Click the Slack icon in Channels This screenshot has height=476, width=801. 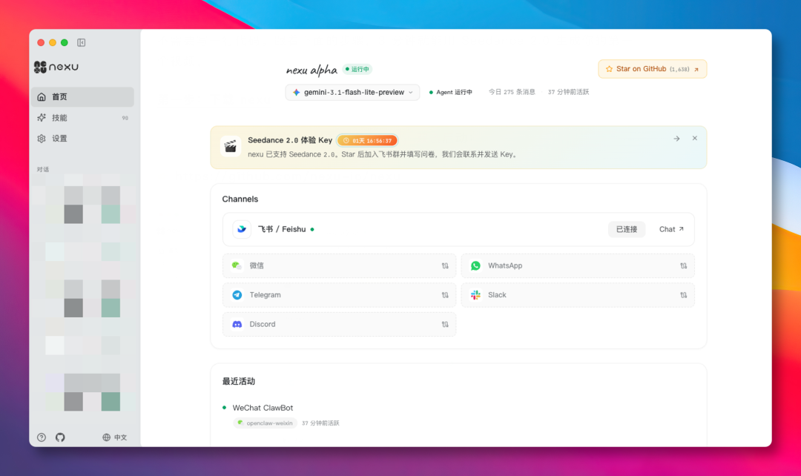(x=475, y=294)
